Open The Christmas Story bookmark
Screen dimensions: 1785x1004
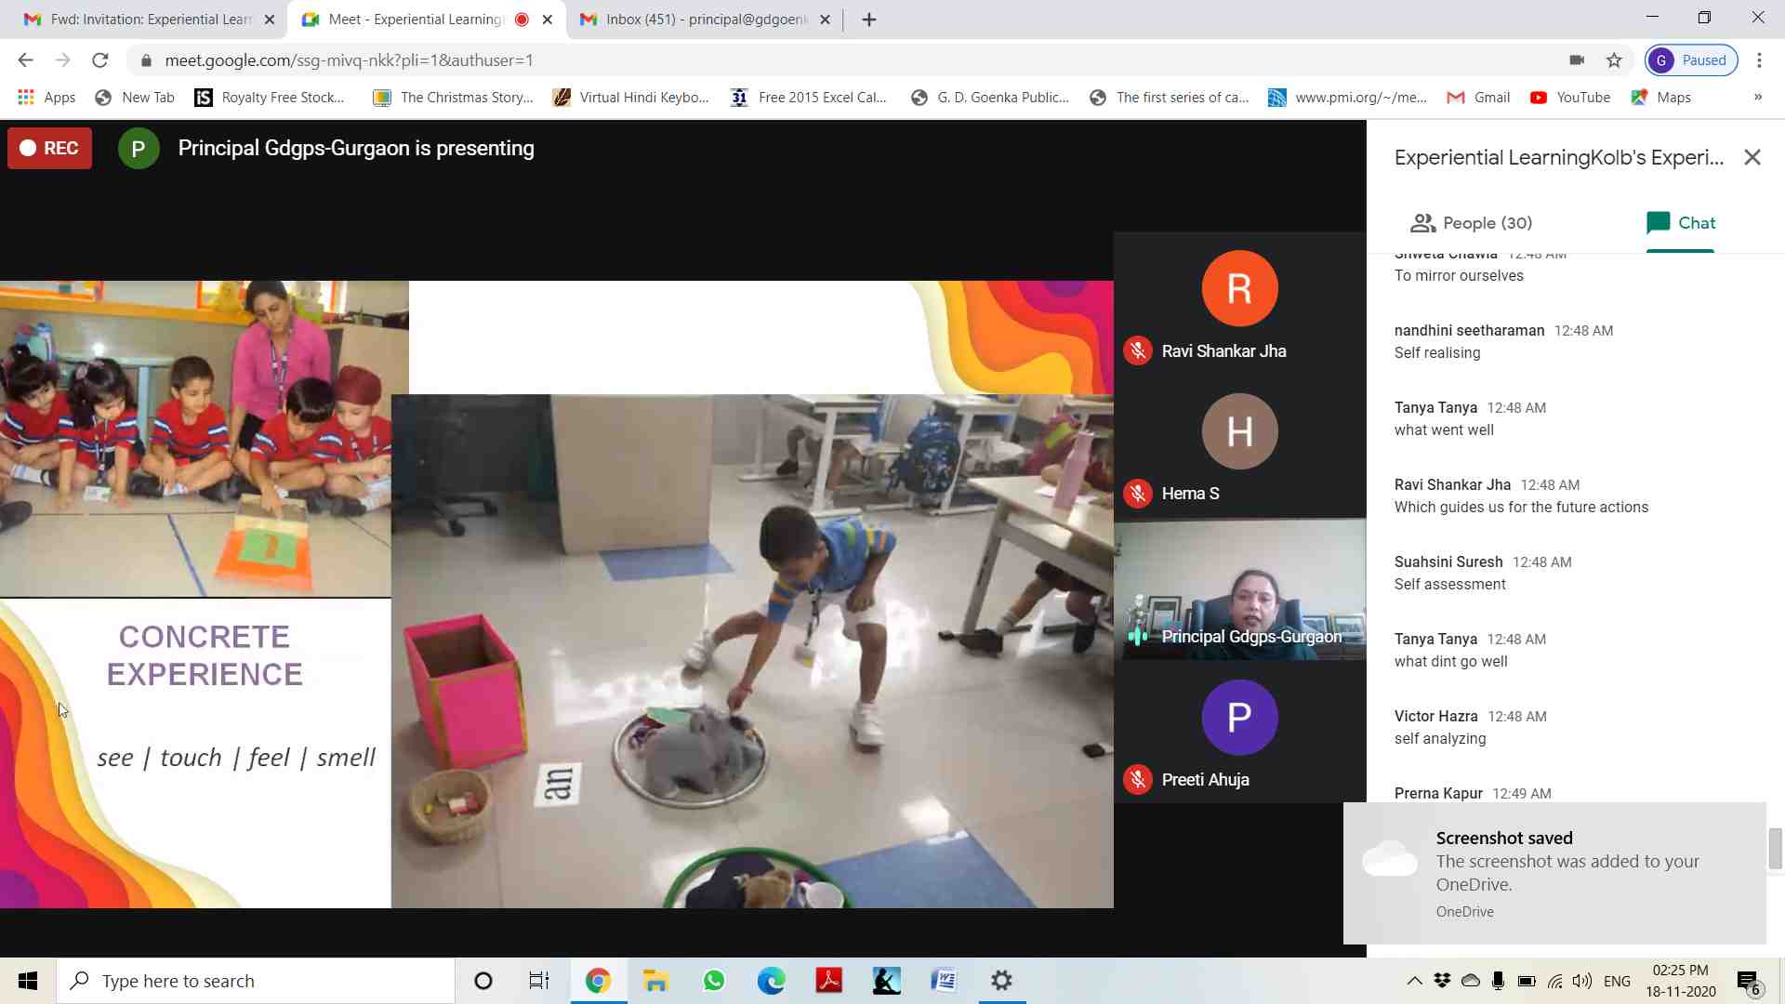[x=454, y=98]
